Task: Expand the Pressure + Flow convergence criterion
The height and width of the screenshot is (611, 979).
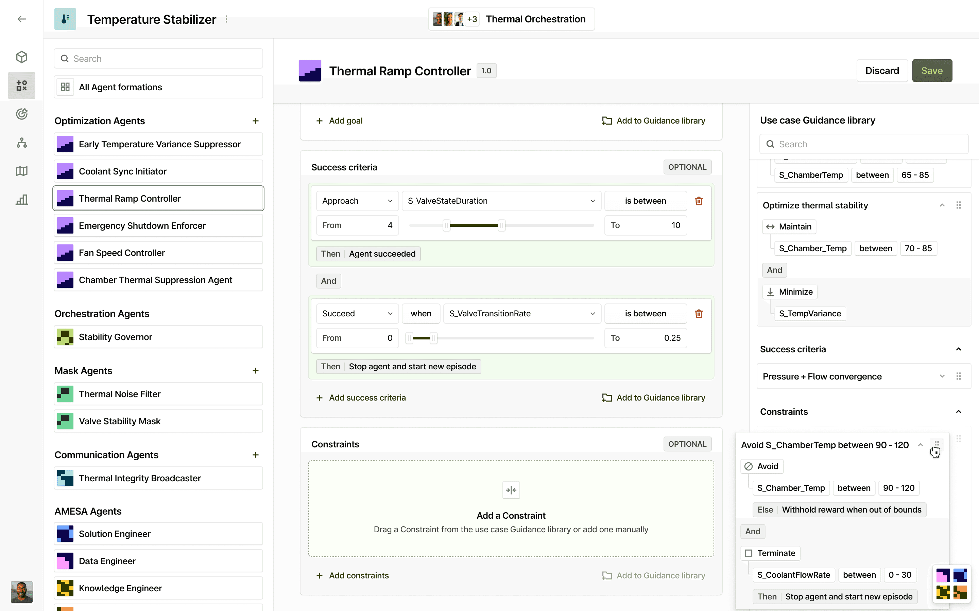Action: click(942, 376)
